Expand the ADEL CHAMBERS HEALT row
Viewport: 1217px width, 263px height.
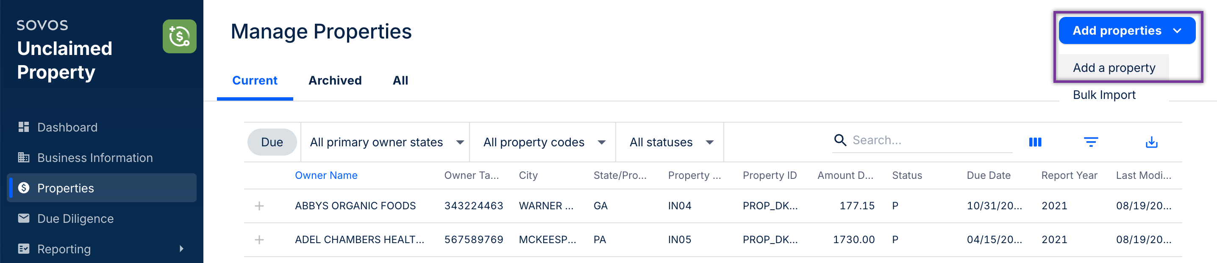[259, 240]
